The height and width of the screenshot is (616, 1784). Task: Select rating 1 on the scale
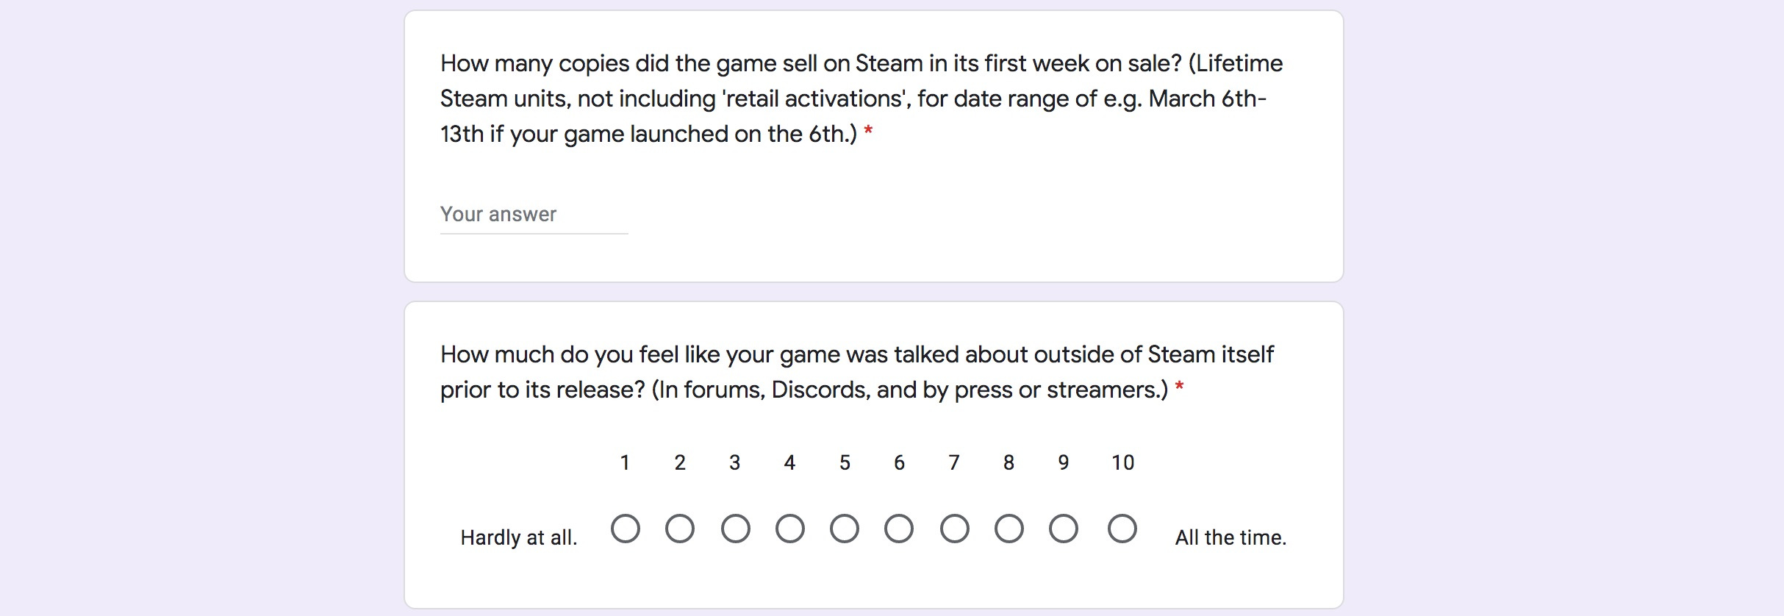[624, 528]
